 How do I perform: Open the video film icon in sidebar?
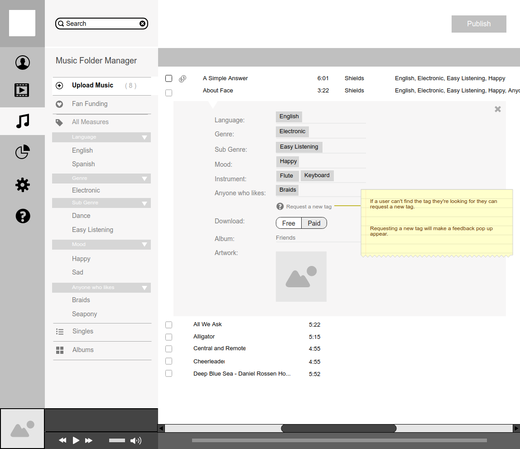coord(22,90)
